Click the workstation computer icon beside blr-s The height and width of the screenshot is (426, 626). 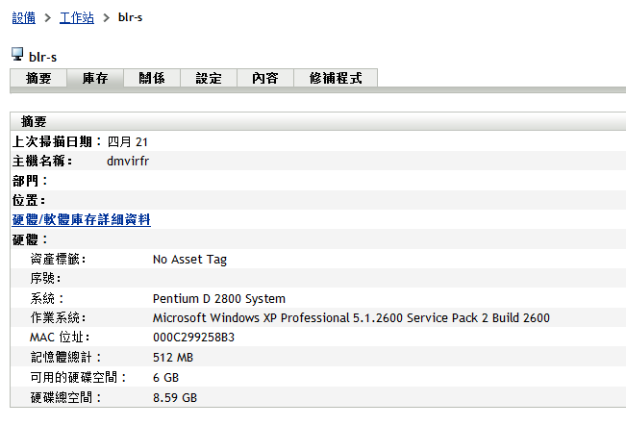coord(17,55)
